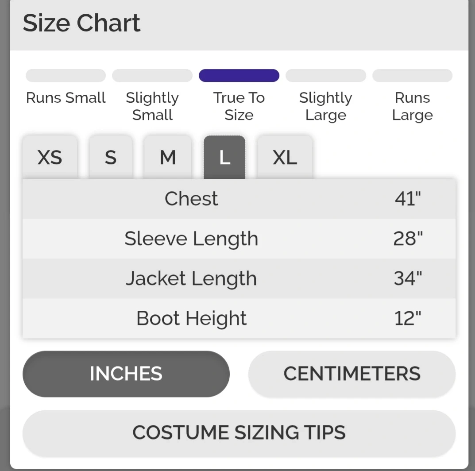Viewport: 475px width, 471px height.
Task: Click the Size Chart header title
Action: pyautogui.click(x=81, y=23)
